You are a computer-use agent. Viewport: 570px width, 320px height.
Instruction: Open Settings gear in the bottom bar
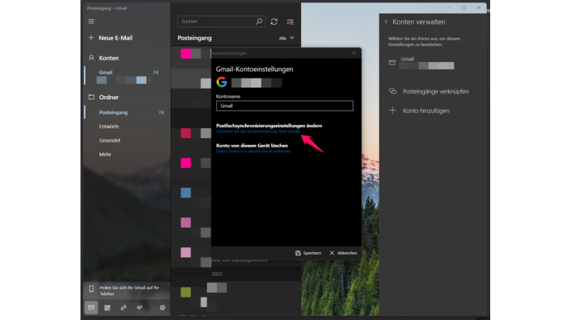click(162, 307)
